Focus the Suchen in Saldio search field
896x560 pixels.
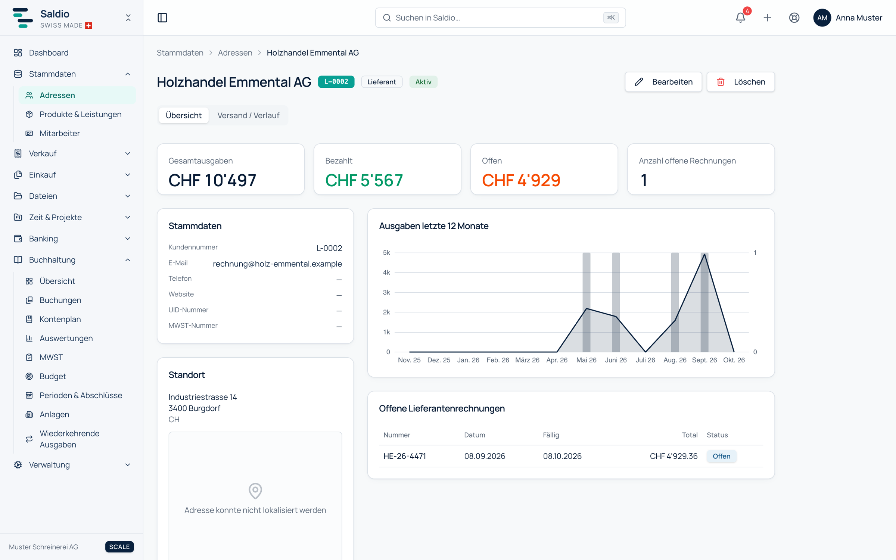500,18
